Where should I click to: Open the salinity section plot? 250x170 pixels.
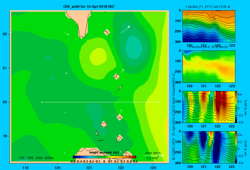click(209, 66)
